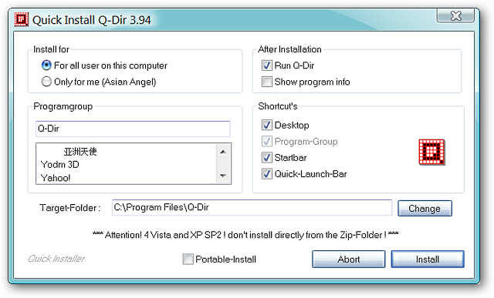The width and height of the screenshot is (494, 298).
Task: Click the Q-Dir title bar icon
Action: pyautogui.click(x=21, y=19)
